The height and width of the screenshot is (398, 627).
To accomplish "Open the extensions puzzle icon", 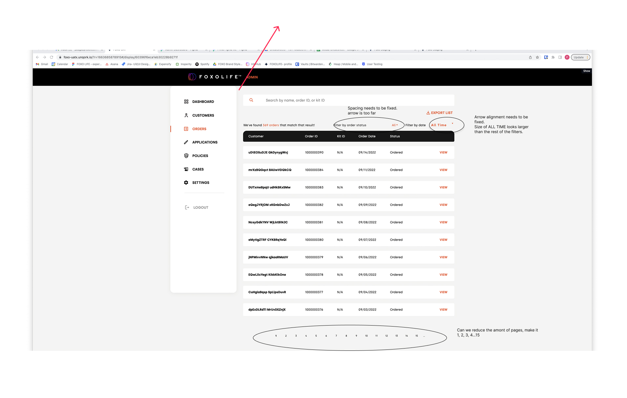I will pos(553,57).
